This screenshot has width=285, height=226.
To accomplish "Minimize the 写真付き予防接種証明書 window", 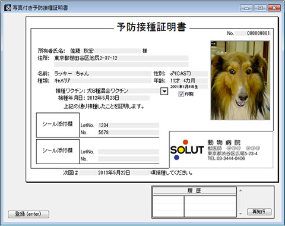I will tap(246, 8).
